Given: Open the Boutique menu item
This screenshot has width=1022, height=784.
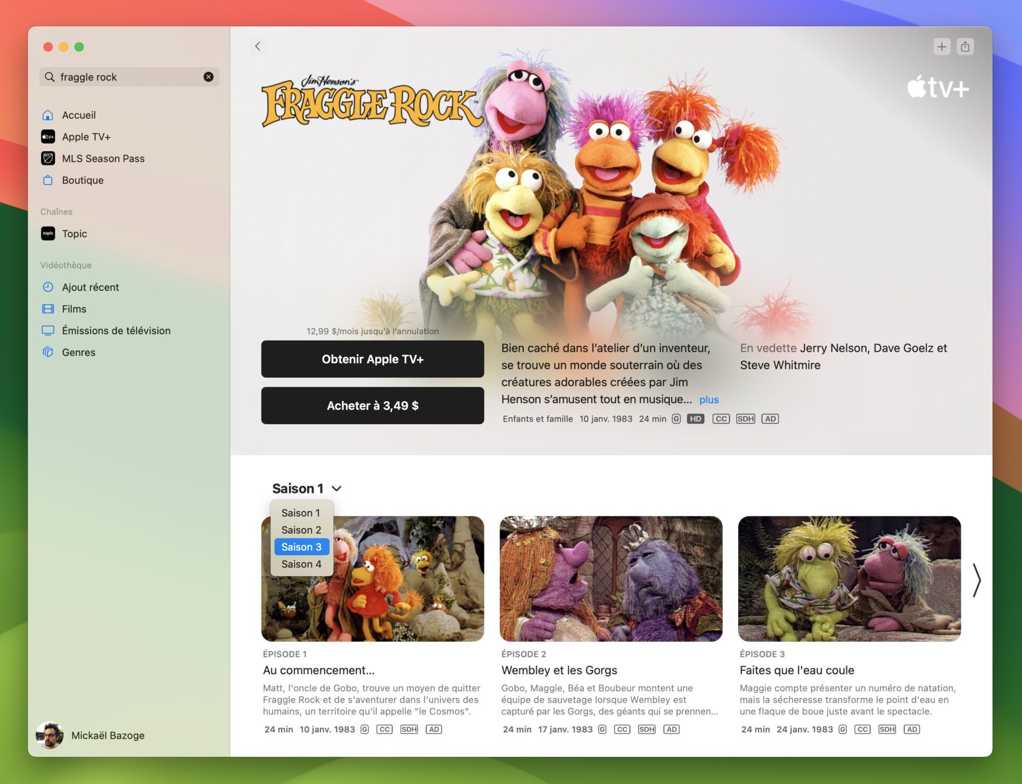Looking at the screenshot, I should coord(83,179).
